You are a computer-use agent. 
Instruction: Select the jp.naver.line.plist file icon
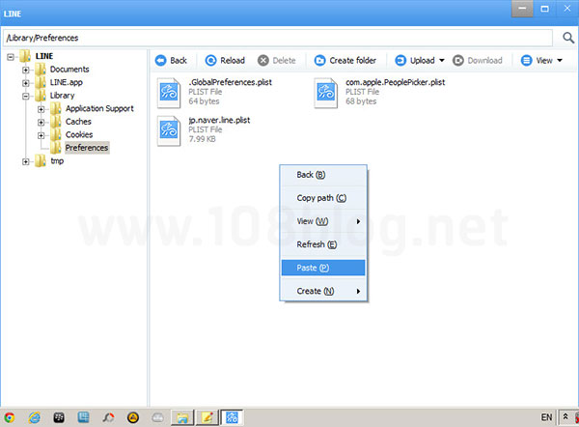click(169, 130)
